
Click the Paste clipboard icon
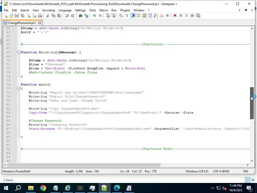(59, 16)
